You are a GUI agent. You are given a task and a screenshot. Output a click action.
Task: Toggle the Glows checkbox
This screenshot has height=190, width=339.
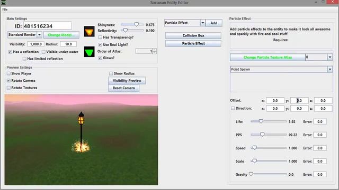pos(100,58)
